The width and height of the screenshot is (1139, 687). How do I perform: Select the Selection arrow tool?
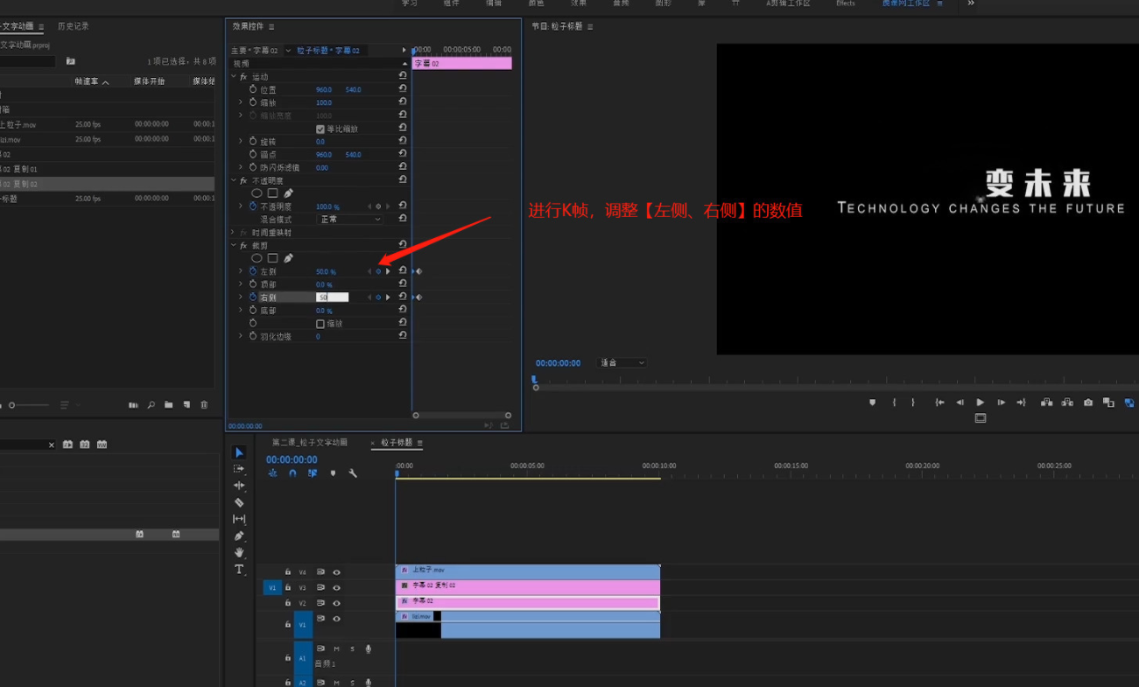[x=239, y=452]
